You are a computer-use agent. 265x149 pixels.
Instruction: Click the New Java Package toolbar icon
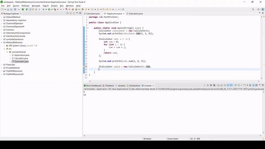73,10
